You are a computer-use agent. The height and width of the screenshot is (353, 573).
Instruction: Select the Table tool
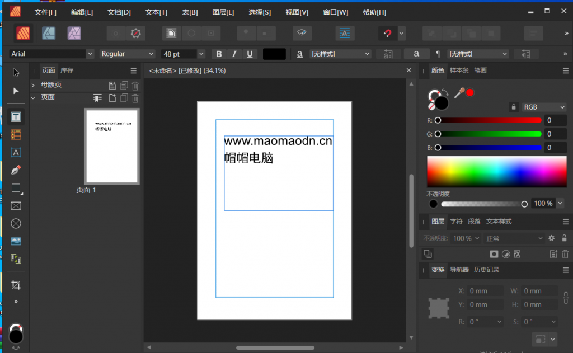(x=16, y=134)
